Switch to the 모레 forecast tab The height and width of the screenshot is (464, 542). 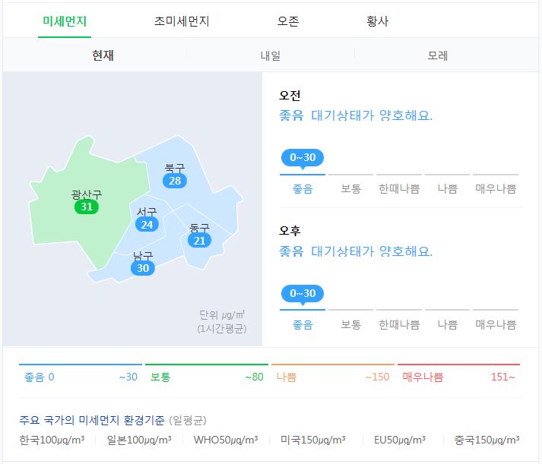(438, 55)
